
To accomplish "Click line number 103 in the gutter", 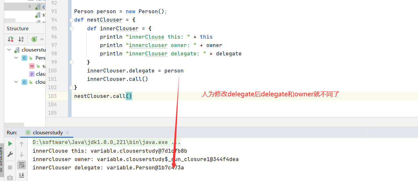I will click(52, 96).
